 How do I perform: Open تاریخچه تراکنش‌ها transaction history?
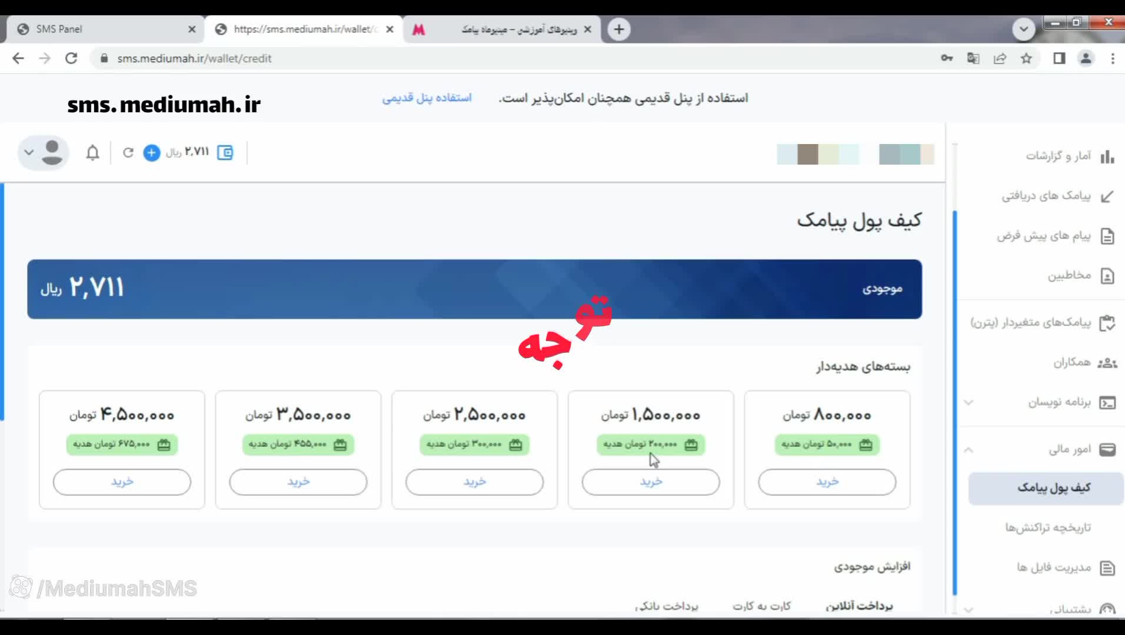click(x=1047, y=528)
